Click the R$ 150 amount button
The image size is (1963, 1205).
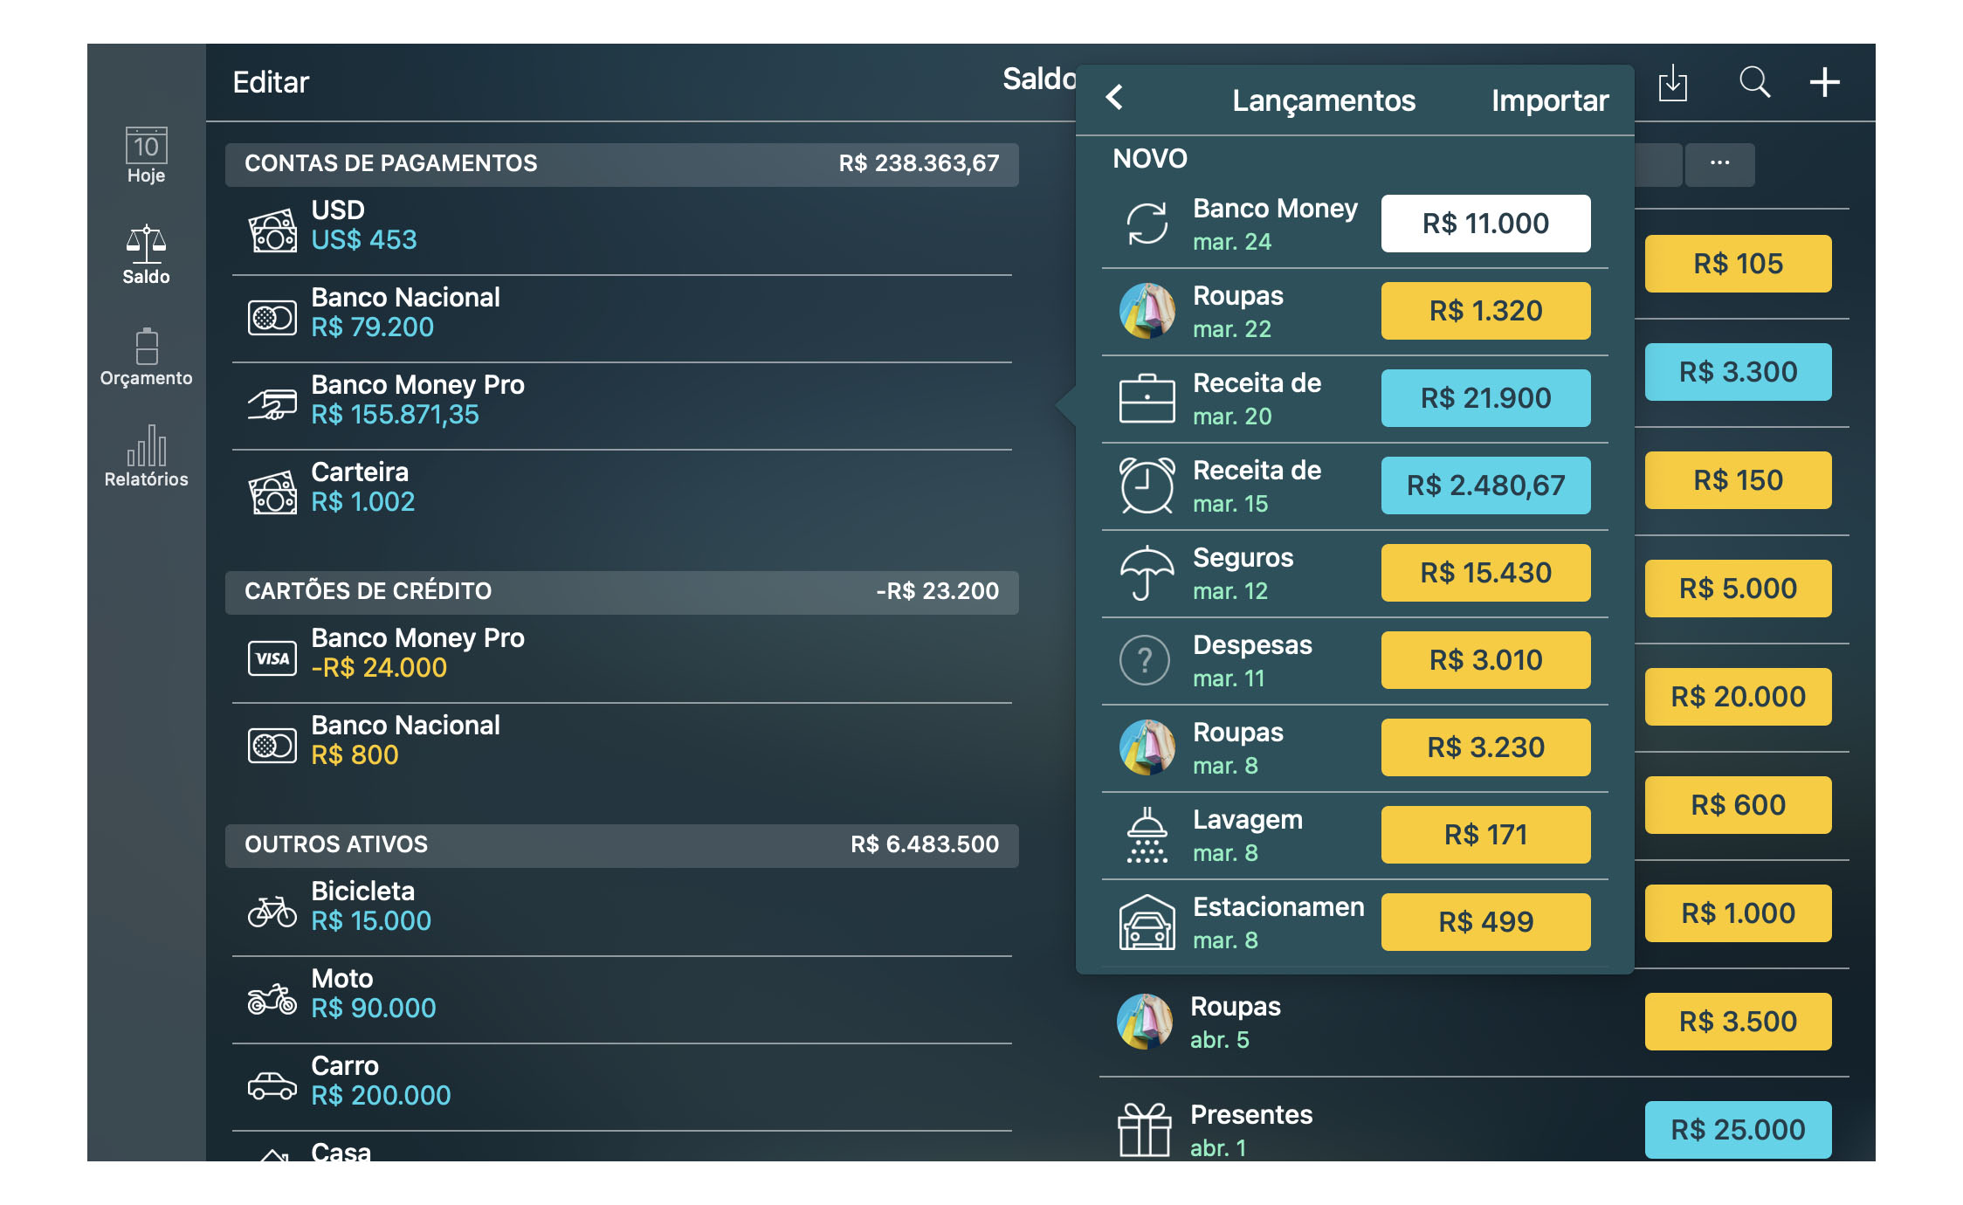(x=1738, y=480)
